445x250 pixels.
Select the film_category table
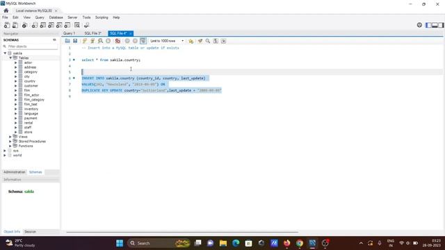(x=34, y=99)
